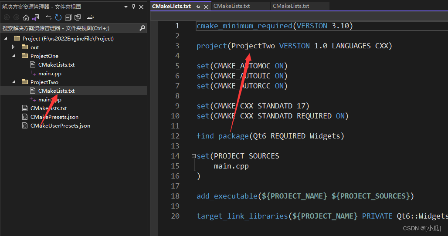Click target_link_libraries on line 20
This screenshot has height=236, width=448.
[242, 216]
